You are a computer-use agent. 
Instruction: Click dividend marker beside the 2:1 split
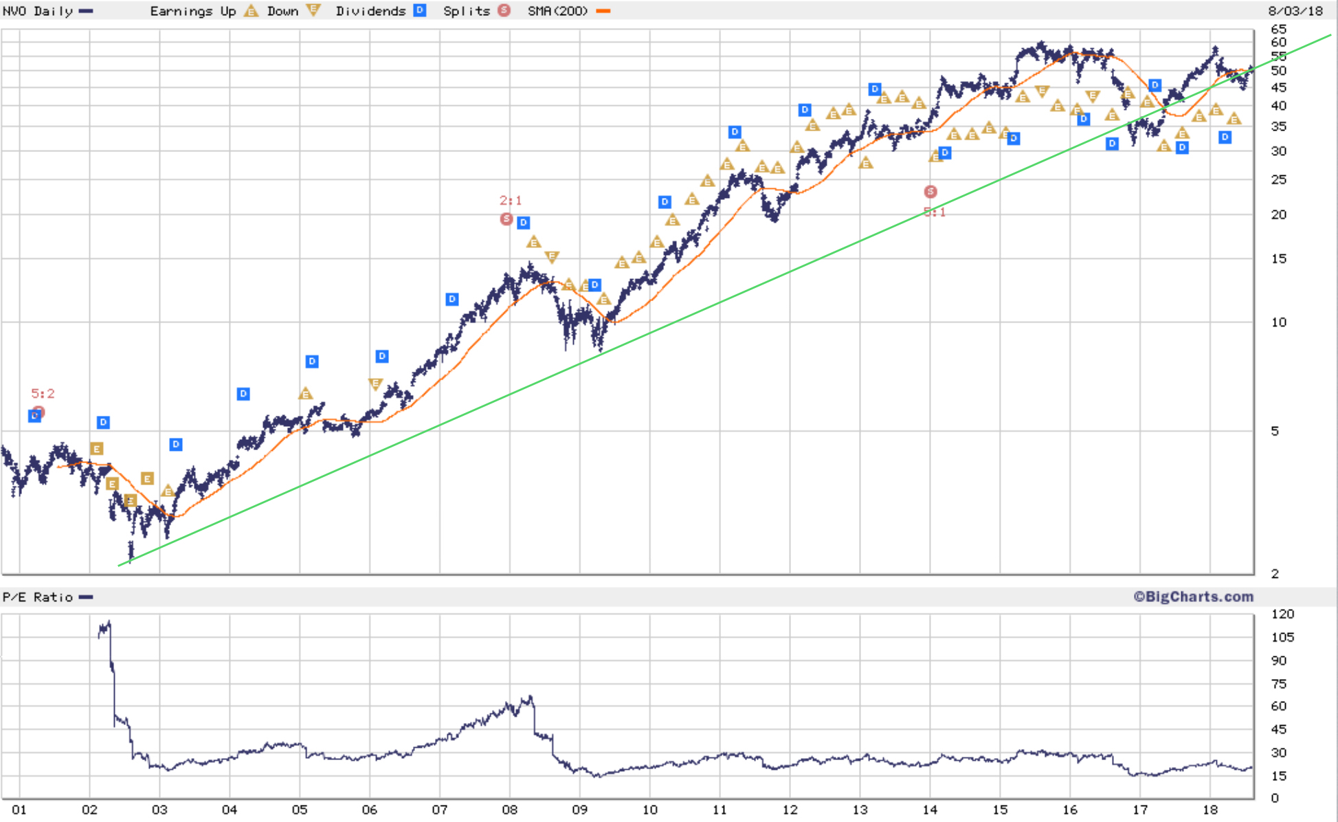pyautogui.click(x=524, y=223)
